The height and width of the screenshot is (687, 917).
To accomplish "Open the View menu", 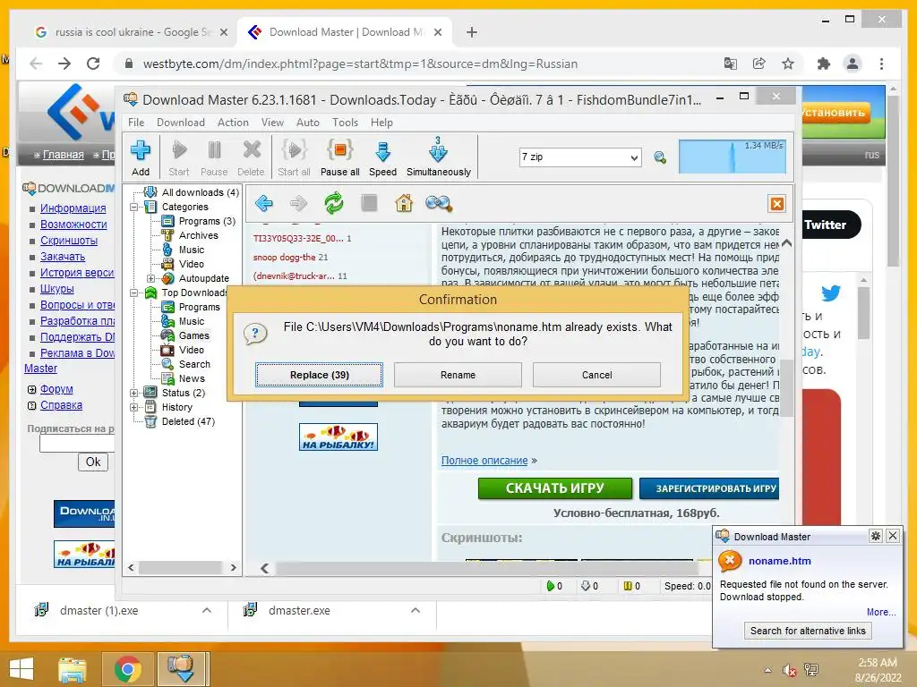I will coord(272,122).
